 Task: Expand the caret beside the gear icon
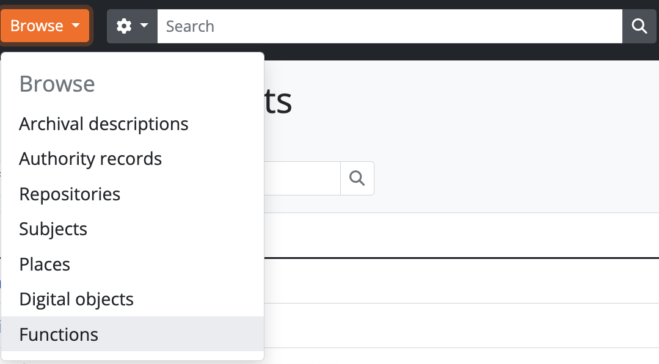[x=145, y=26]
